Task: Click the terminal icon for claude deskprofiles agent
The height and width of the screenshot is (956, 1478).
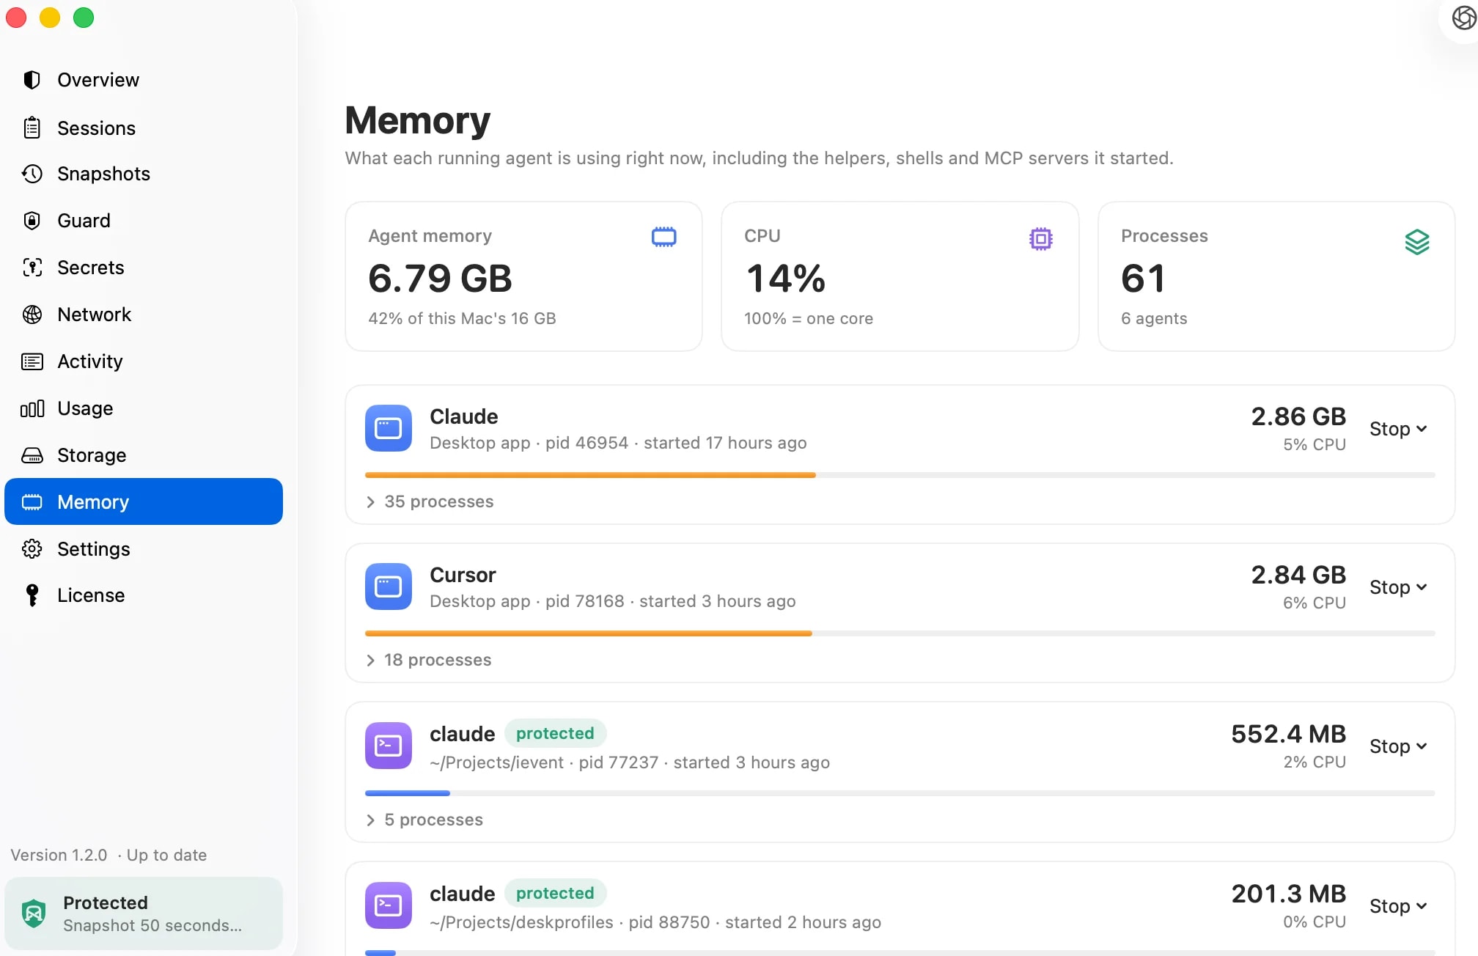Action: [389, 905]
